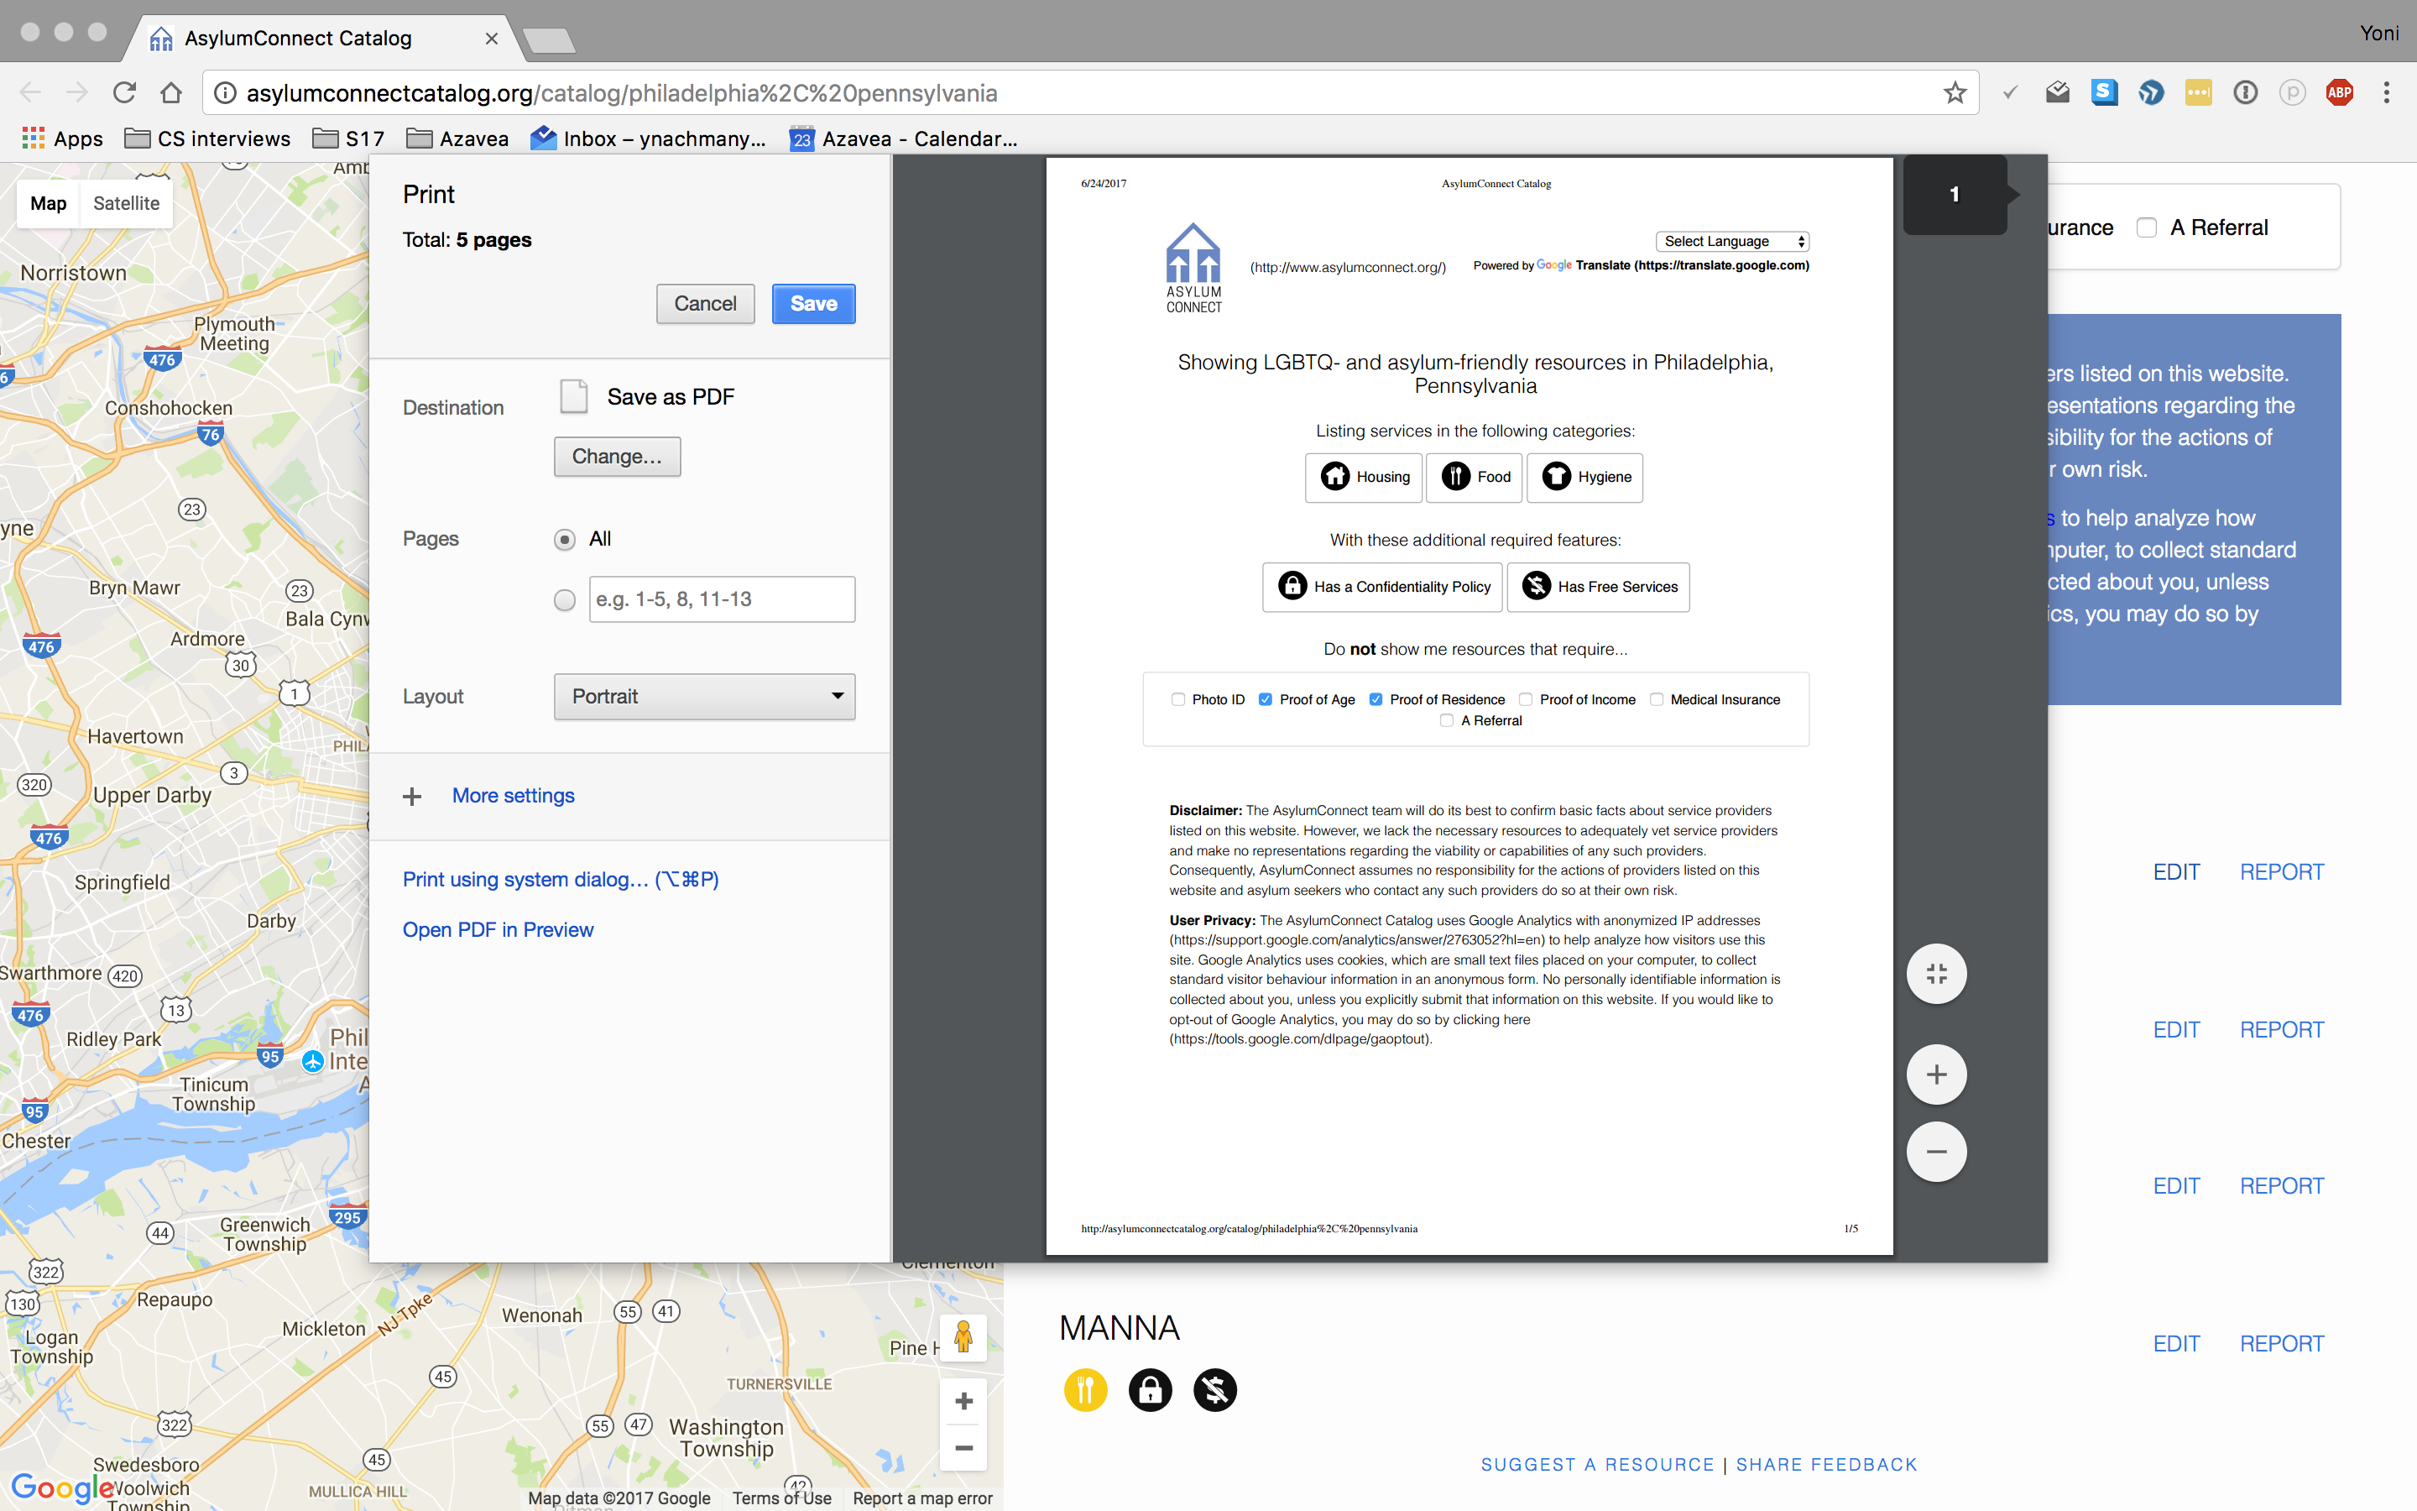
Task: Reload the page with refresh icon
Action: click(124, 93)
